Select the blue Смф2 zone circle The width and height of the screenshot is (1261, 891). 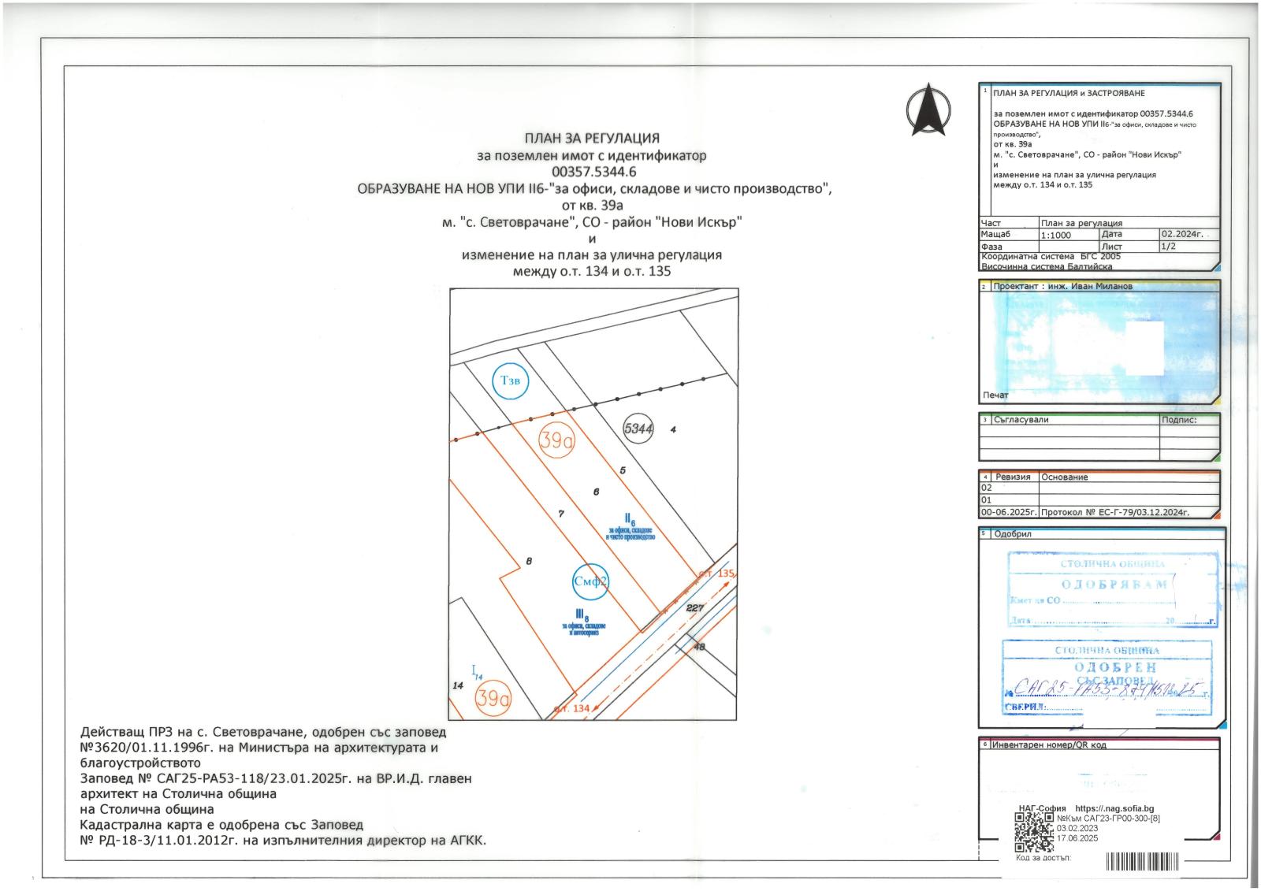(x=591, y=582)
